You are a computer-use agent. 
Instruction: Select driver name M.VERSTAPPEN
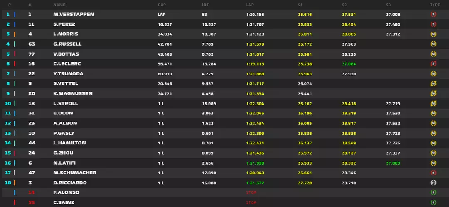coord(74,15)
